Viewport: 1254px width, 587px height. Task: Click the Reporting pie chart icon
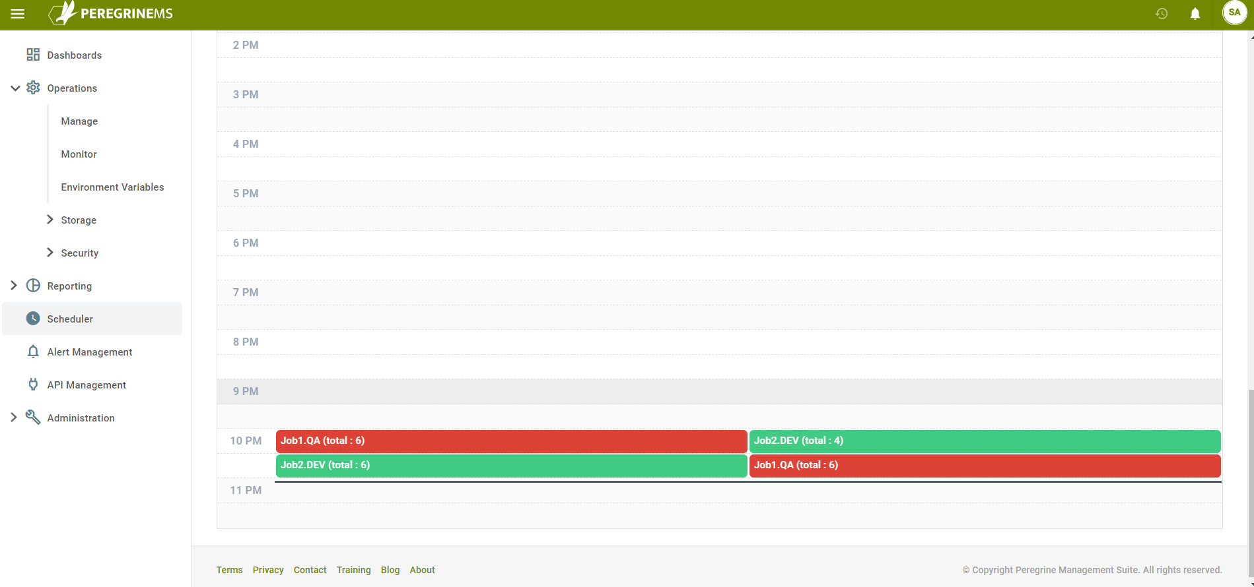coord(33,286)
